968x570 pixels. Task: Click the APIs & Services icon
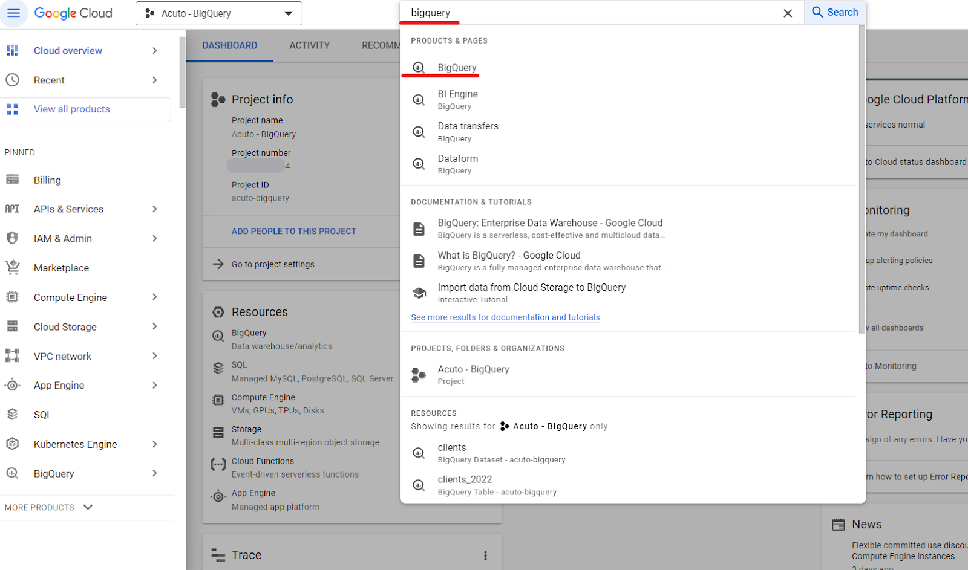(12, 209)
